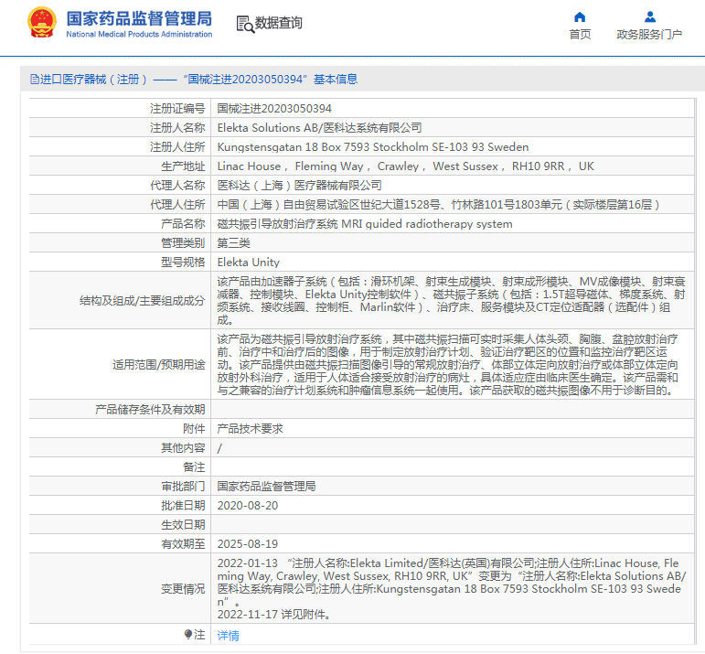Click the 批准日期 row label
The width and height of the screenshot is (705, 654).
point(183,506)
